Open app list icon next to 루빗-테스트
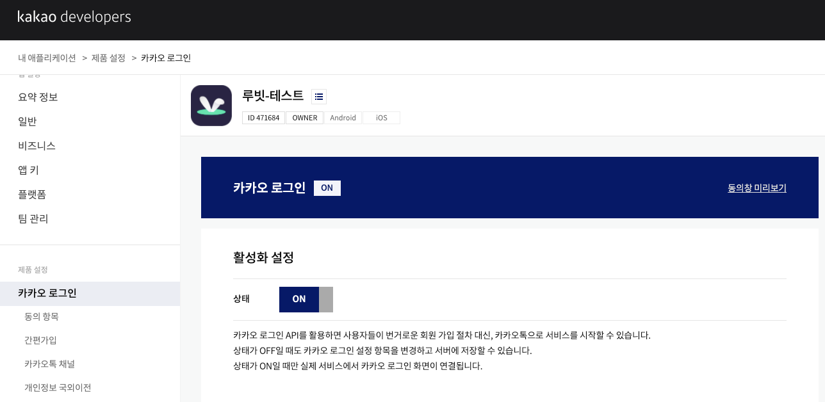 (319, 97)
